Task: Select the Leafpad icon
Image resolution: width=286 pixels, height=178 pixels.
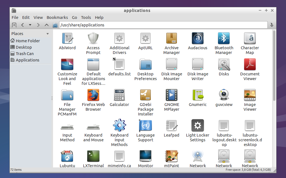Action: pos(172,125)
